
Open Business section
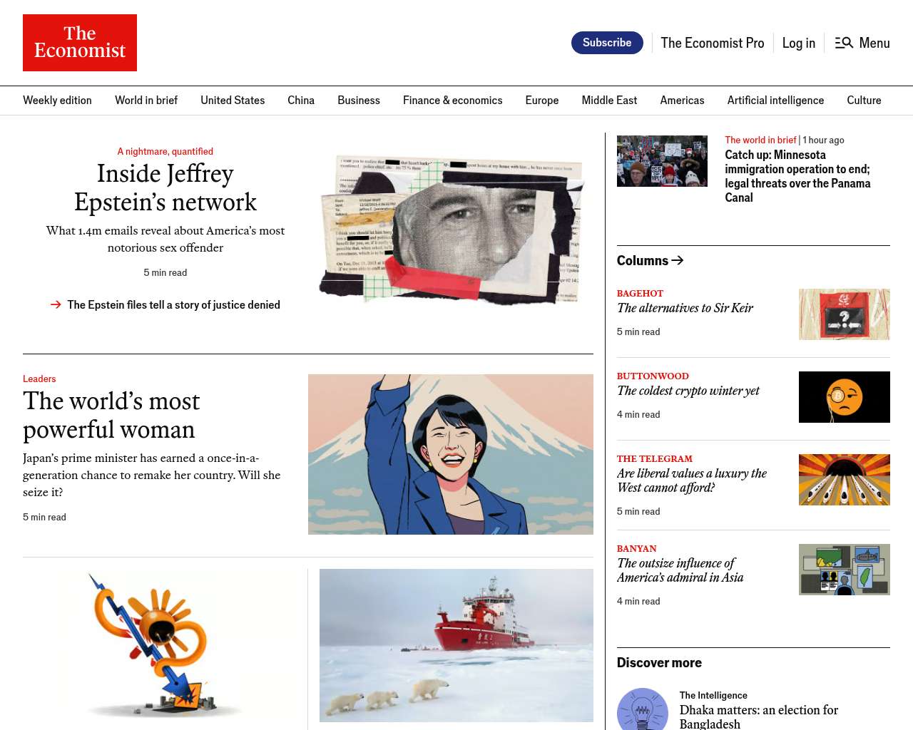(359, 101)
